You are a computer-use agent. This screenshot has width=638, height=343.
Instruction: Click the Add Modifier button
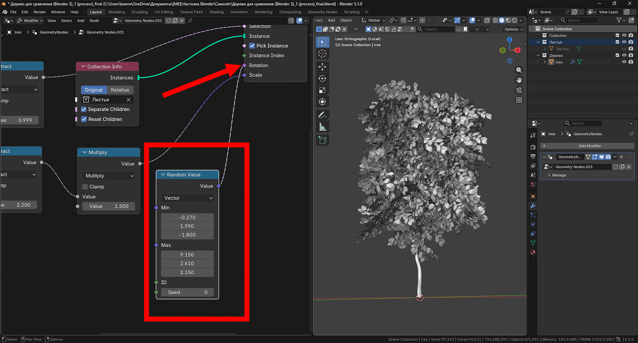[589, 146]
